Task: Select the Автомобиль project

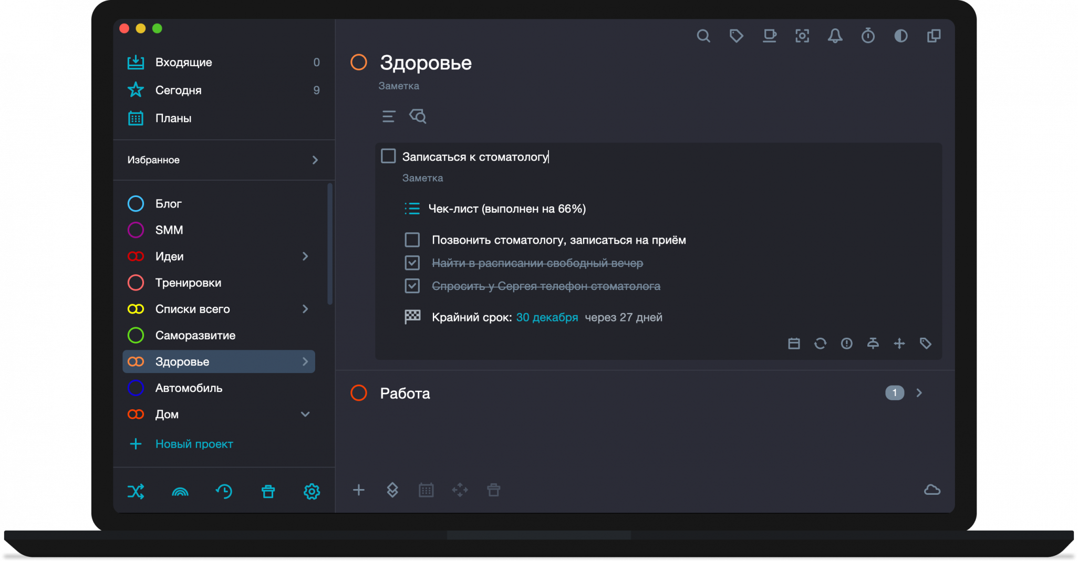Action: (x=219, y=388)
